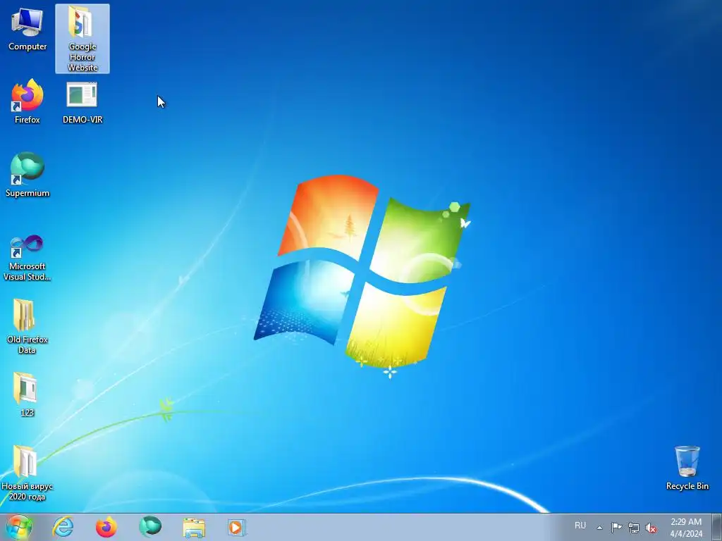Viewport: 722px width, 541px height.
Task: Select the Microsoft Visual Studio shortcut
Action: pos(27,258)
